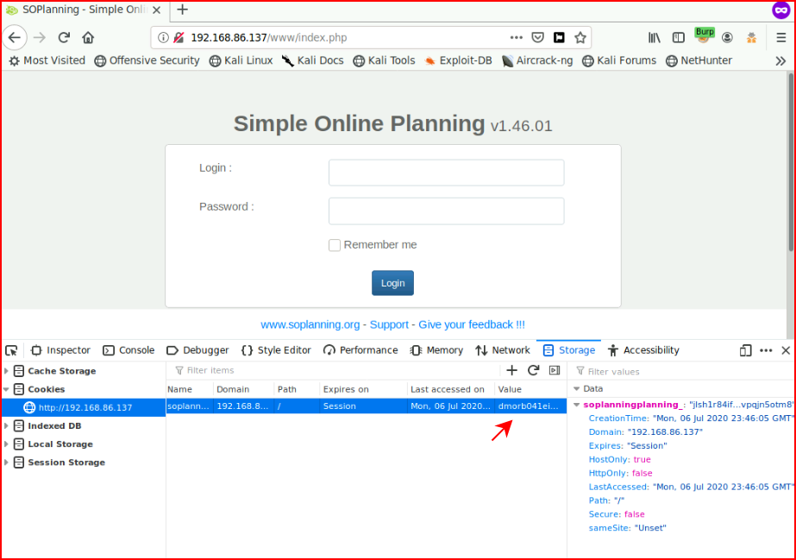Expand the Local Storage tree node

click(x=6, y=444)
